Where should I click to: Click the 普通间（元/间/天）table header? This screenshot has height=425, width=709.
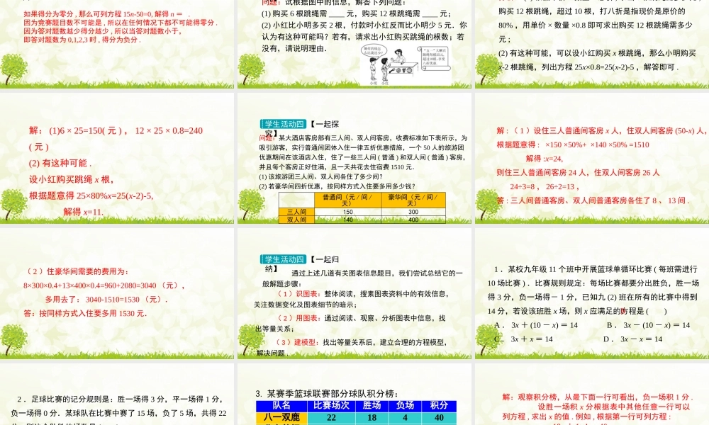tap(347, 200)
